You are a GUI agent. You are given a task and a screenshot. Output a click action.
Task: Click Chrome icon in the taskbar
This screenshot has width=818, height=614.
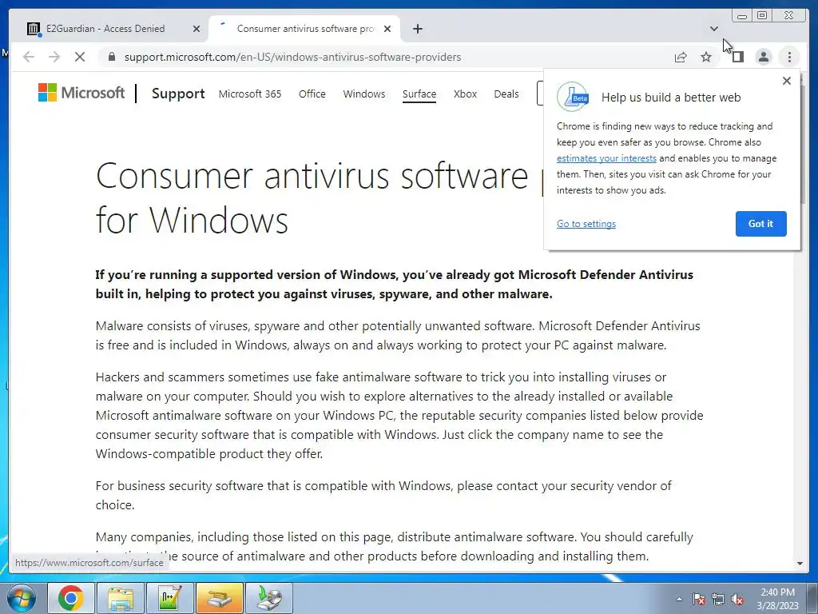pos(71,598)
